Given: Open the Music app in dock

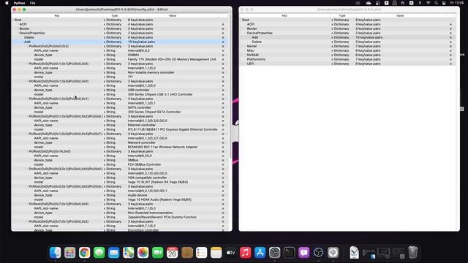Looking at the screenshot, I should pos(246,253).
